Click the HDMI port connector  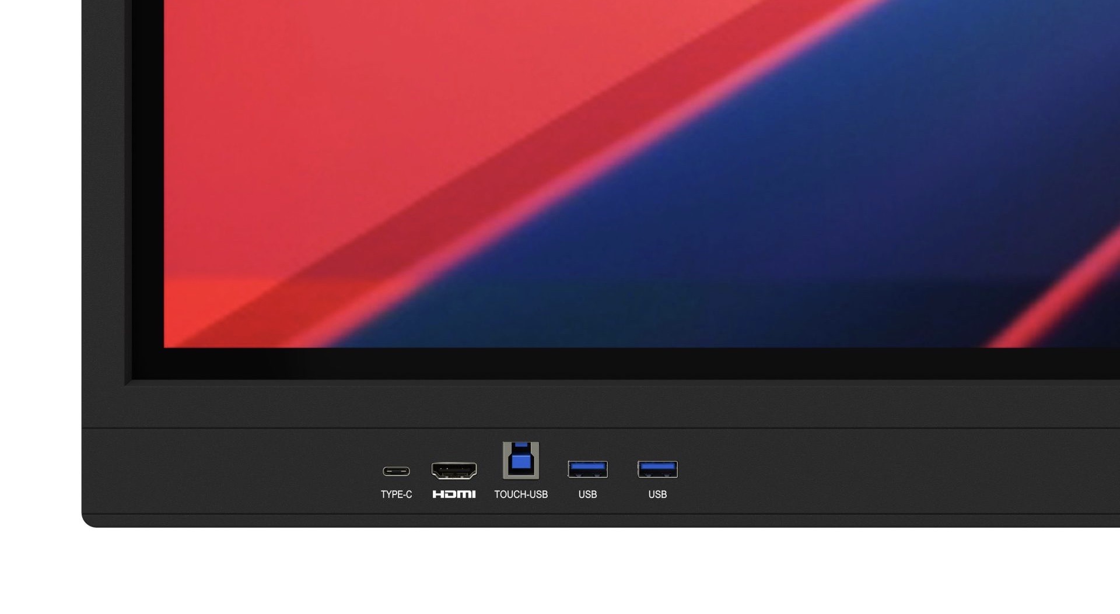click(454, 470)
